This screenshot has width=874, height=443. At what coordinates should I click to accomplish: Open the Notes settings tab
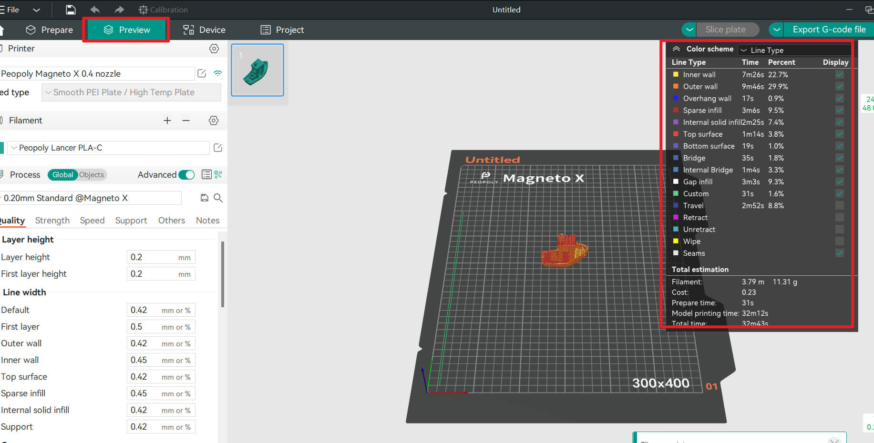(207, 221)
